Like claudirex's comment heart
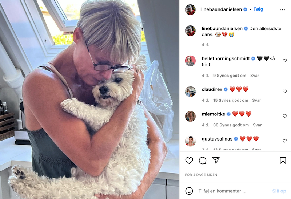291x199 pixels. pyautogui.click(x=285, y=92)
